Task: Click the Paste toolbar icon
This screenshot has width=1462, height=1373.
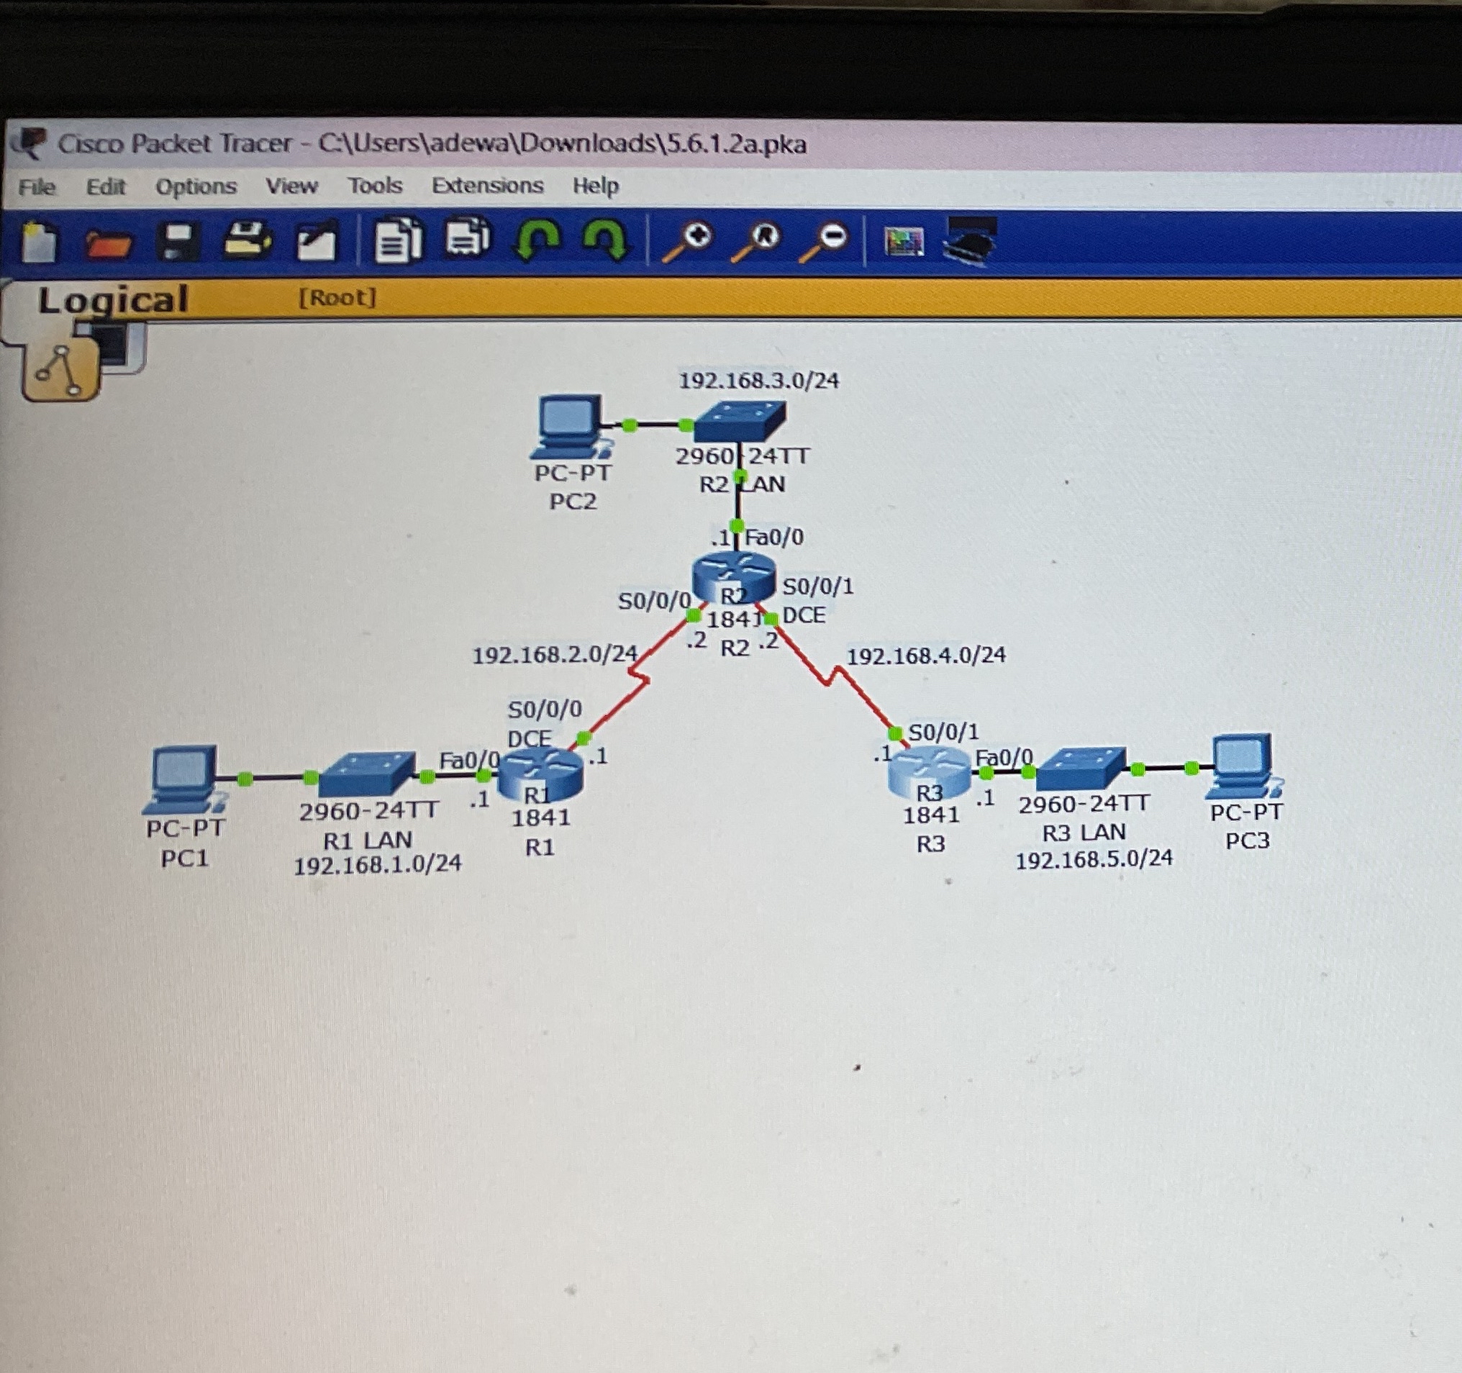Action: coord(468,238)
